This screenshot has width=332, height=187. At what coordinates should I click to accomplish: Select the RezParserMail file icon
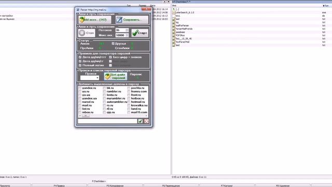click(174, 42)
